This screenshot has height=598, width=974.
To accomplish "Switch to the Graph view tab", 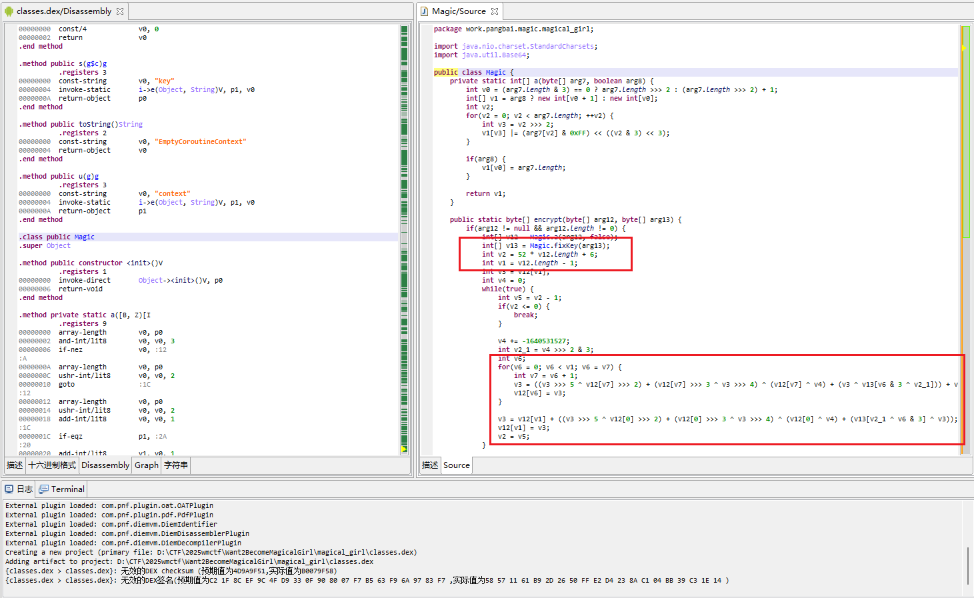I will click(147, 465).
